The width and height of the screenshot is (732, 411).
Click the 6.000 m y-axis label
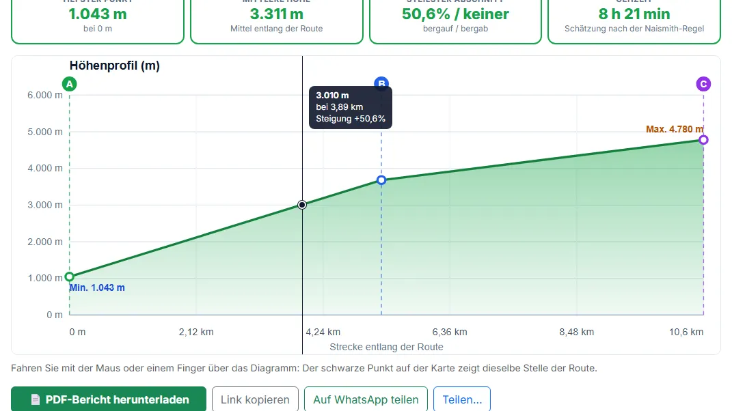point(45,95)
